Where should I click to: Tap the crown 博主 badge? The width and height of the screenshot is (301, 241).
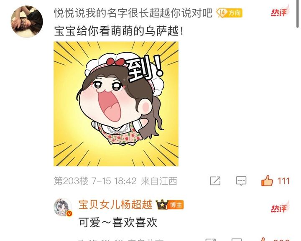point(170,205)
